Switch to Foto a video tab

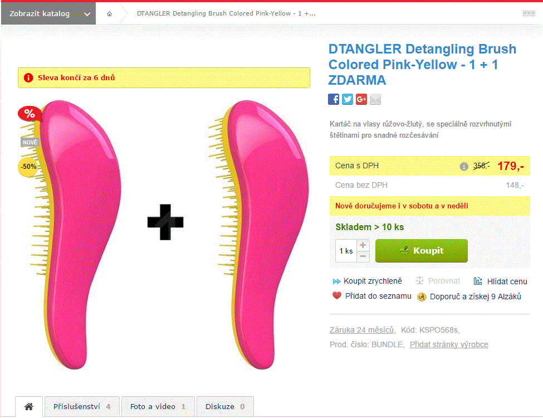158,406
